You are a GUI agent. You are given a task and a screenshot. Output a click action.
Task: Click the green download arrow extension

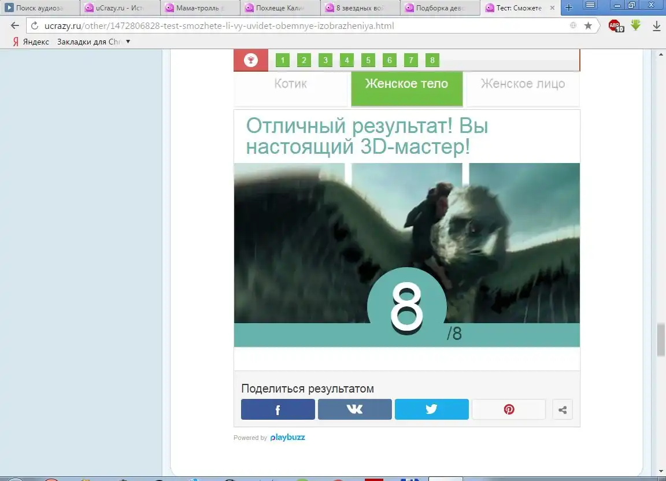point(636,25)
